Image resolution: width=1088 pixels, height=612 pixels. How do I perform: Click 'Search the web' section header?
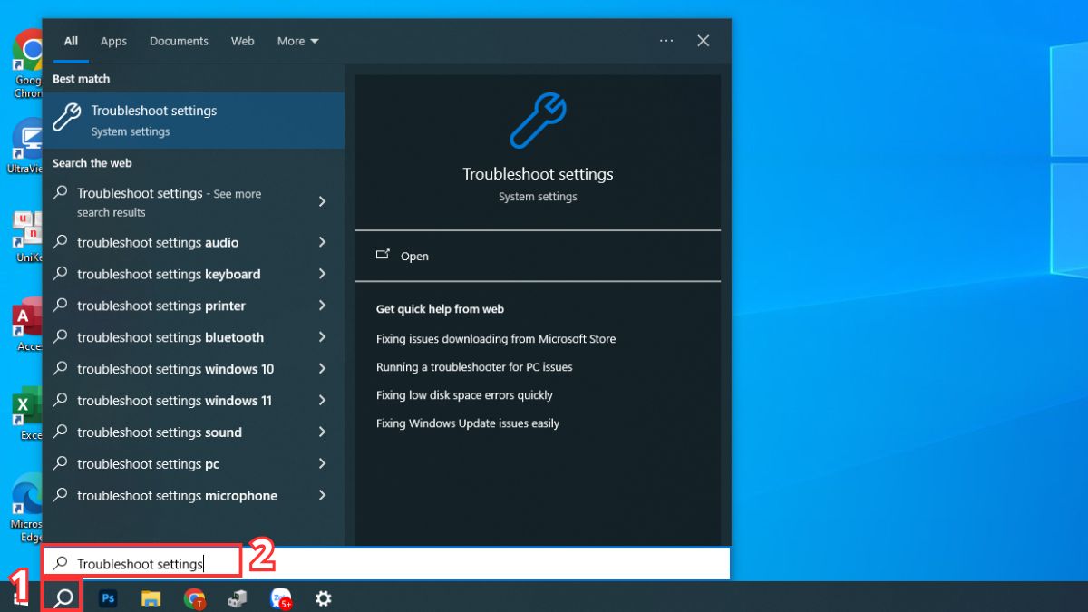click(x=92, y=163)
